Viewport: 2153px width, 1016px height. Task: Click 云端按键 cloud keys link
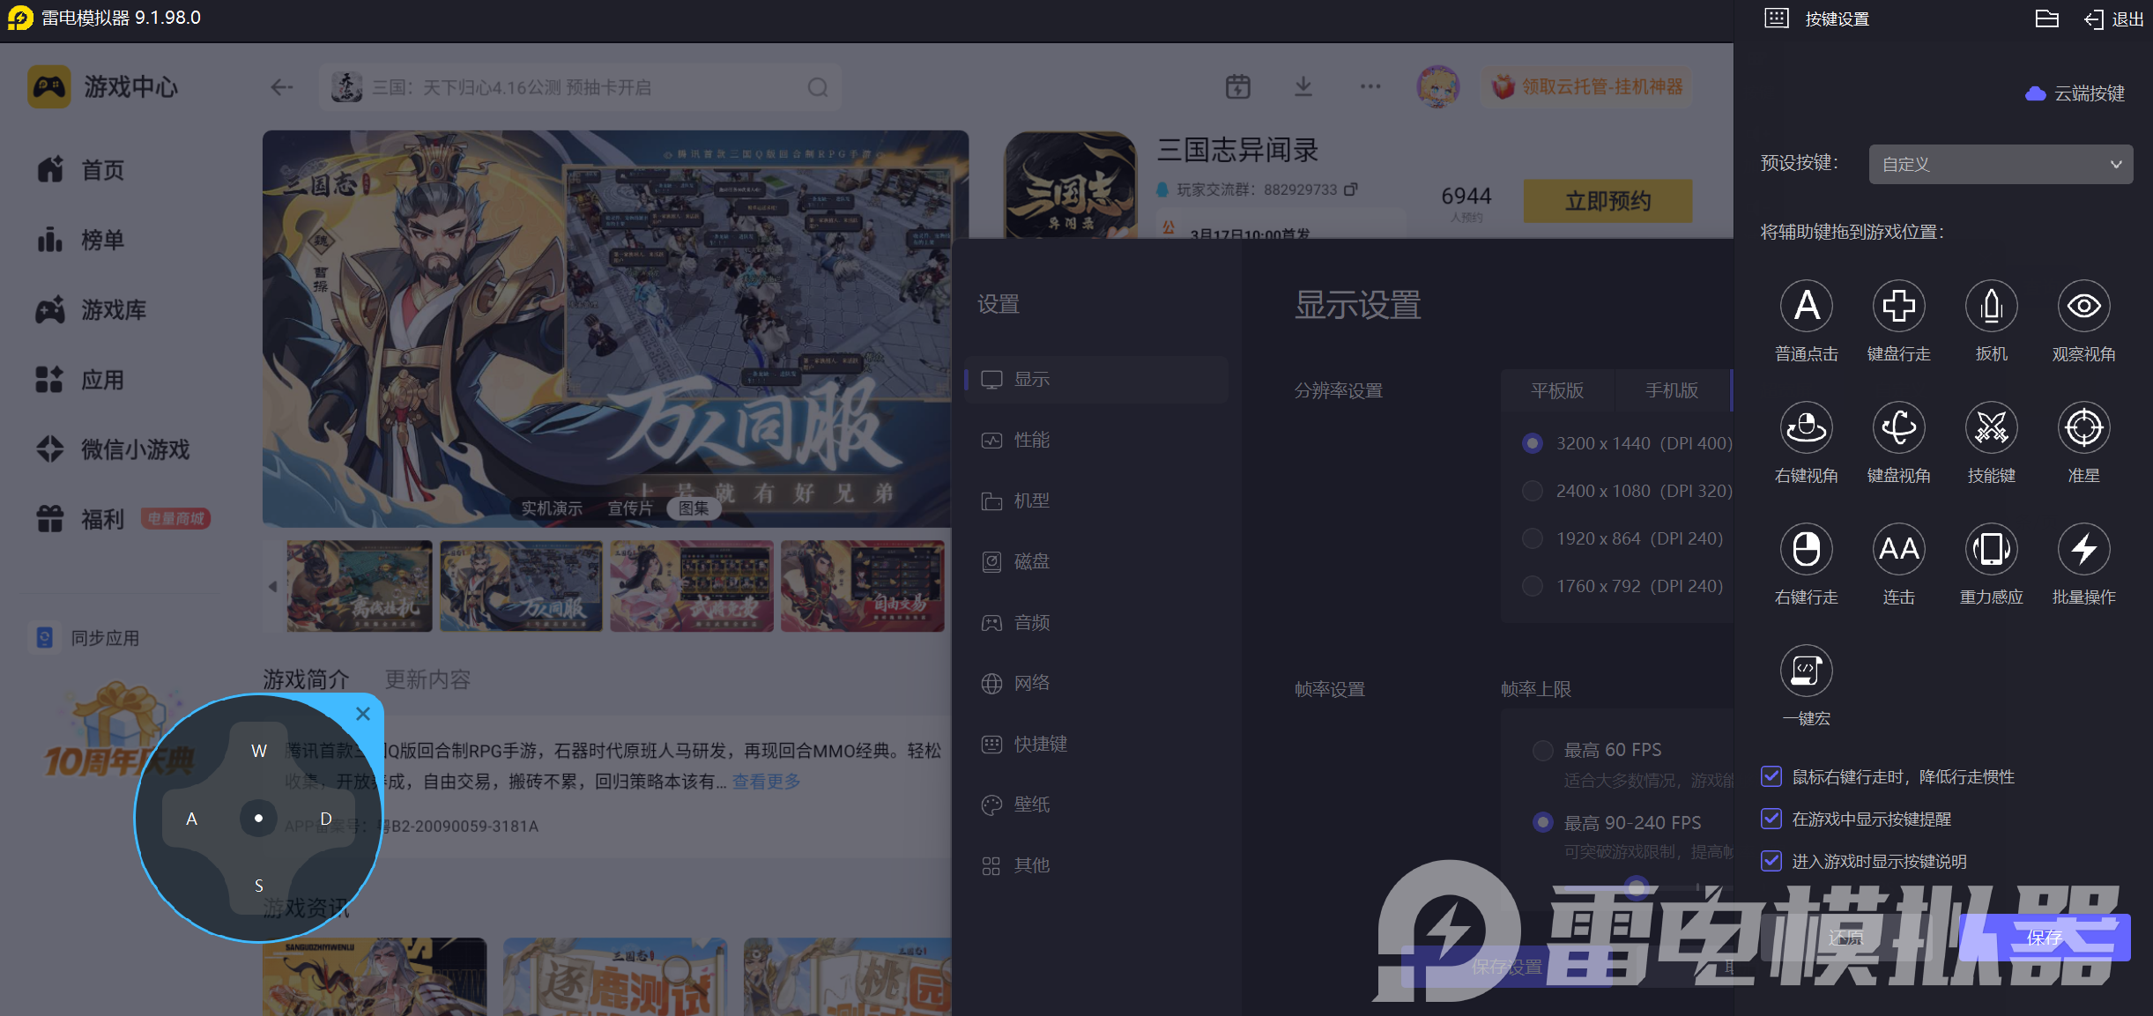2076,93
